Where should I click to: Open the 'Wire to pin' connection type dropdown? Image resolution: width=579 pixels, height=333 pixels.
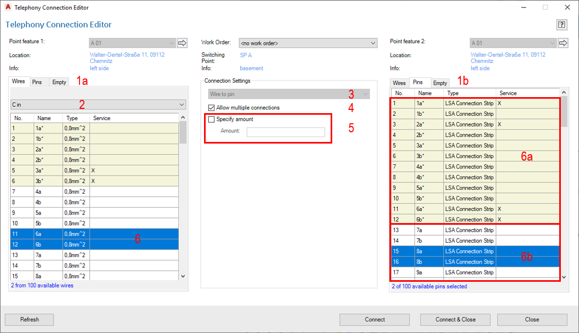click(289, 94)
